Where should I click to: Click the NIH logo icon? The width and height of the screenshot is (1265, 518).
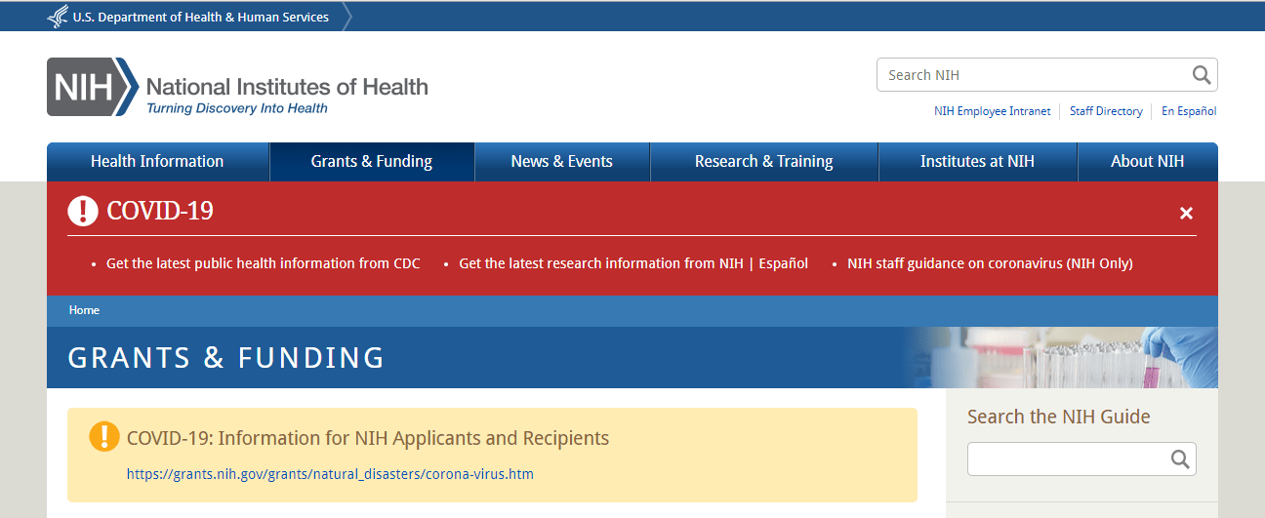pyautogui.click(x=93, y=87)
